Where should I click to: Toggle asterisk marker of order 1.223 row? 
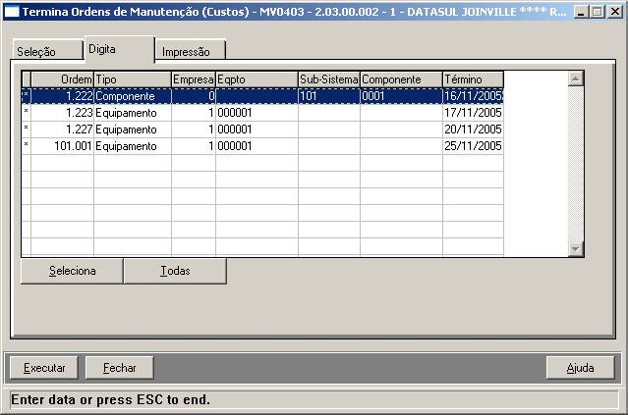tap(26, 113)
